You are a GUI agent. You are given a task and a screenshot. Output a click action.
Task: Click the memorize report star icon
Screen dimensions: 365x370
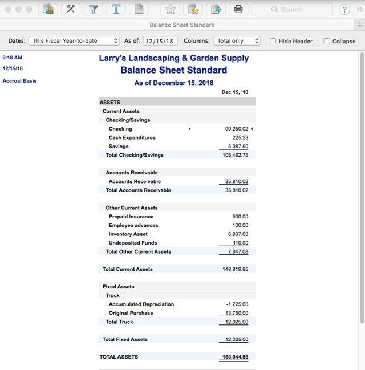(193, 9)
